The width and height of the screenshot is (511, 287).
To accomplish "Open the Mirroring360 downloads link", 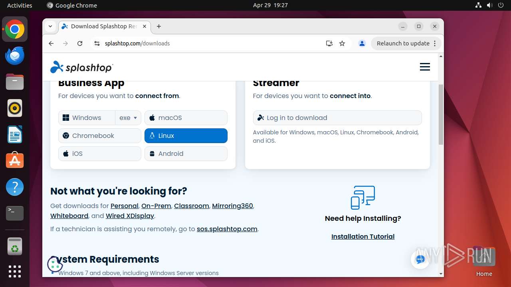I will tap(232, 206).
